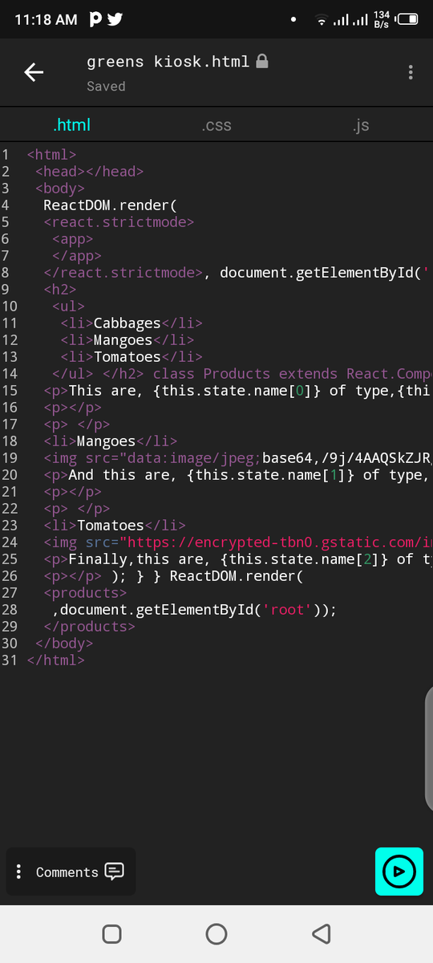
Task: Click line number 26 in gutter
Action: click(x=10, y=575)
